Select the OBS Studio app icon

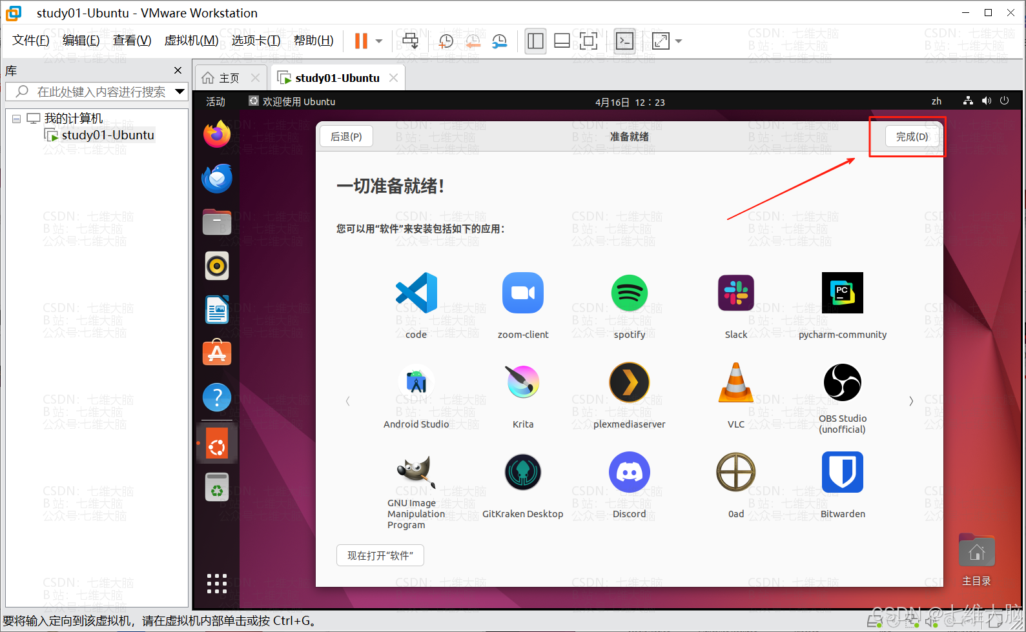point(843,382)
